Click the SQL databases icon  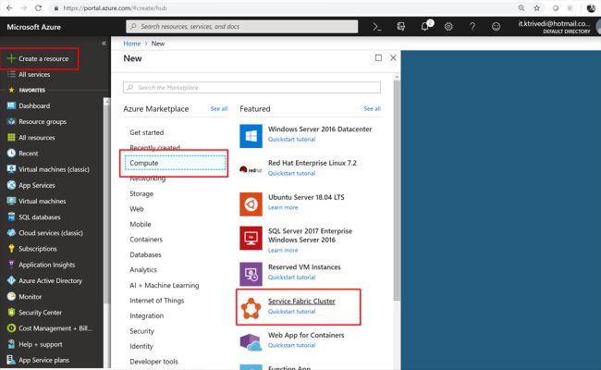[x=11, y=217]
